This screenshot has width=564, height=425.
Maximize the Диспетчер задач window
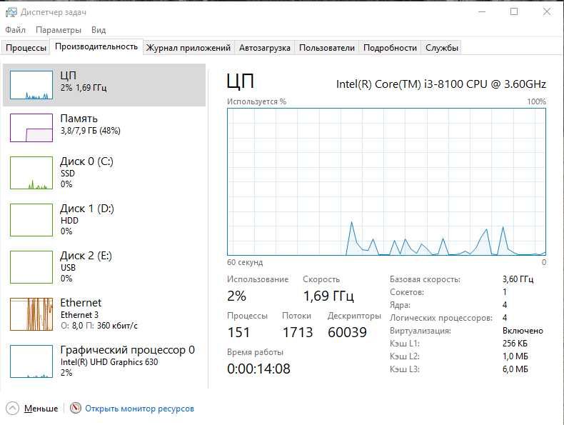coord(514,12)
